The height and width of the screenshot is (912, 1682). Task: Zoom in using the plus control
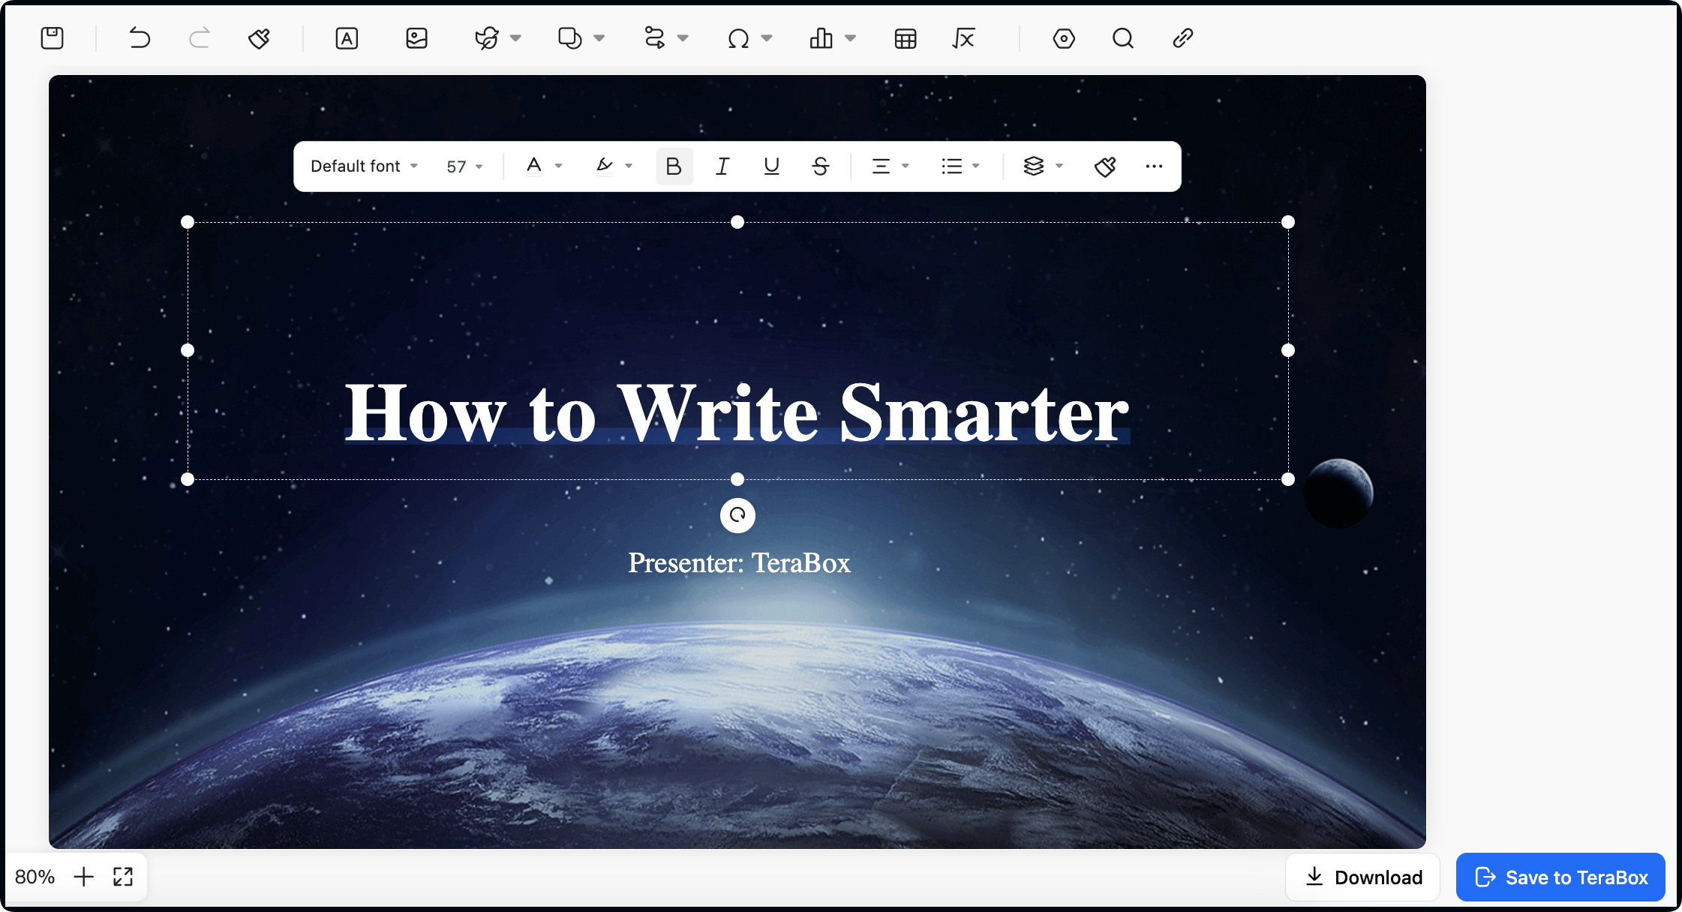point(84,877)
